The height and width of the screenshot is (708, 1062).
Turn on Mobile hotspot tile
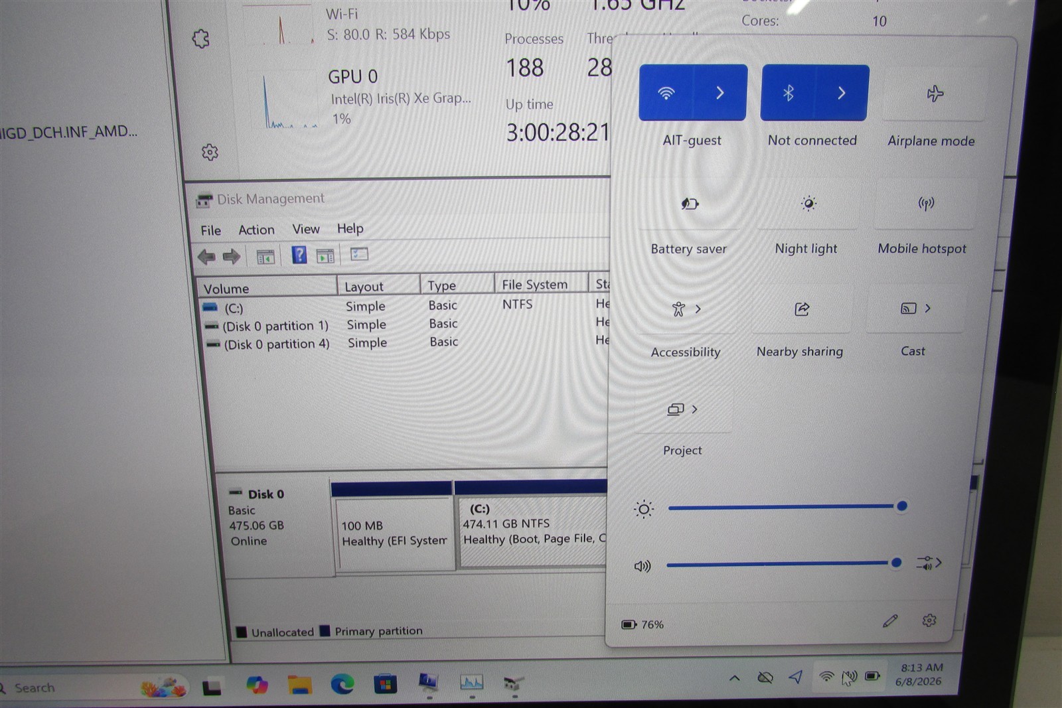[x=926, y=203]
